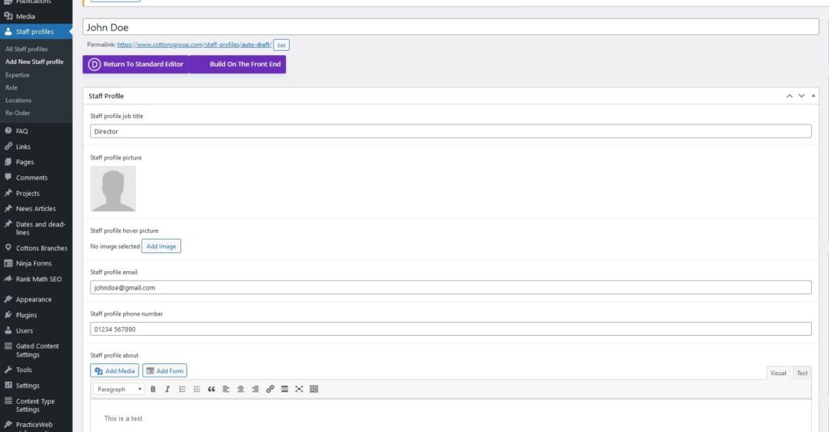
Task: Move Staff Profile panel up
Action: tap(789, 96)
